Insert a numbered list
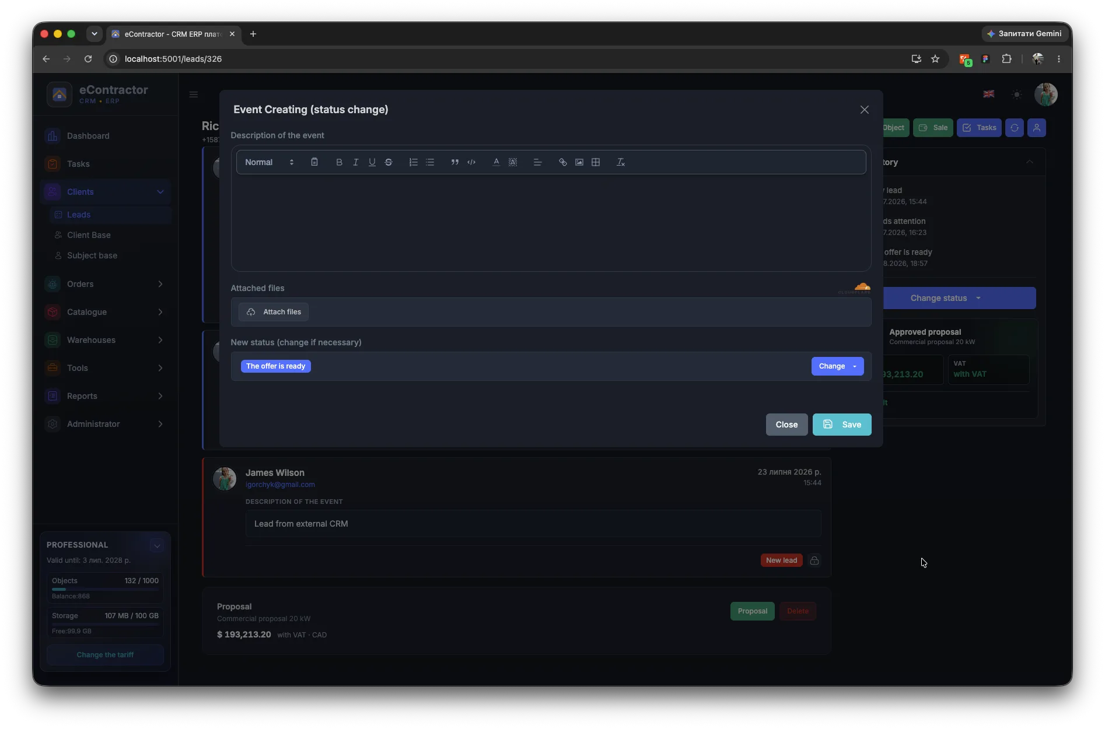Viewport: 1105px width, 729px height. tap(413, 162)
